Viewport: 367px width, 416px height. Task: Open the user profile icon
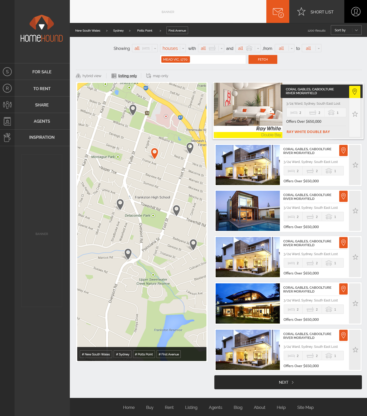pyautogui.click(x=356, y=12)
